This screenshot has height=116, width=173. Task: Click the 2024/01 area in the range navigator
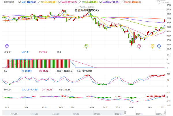pyautogui.click(x=56, y=114)
